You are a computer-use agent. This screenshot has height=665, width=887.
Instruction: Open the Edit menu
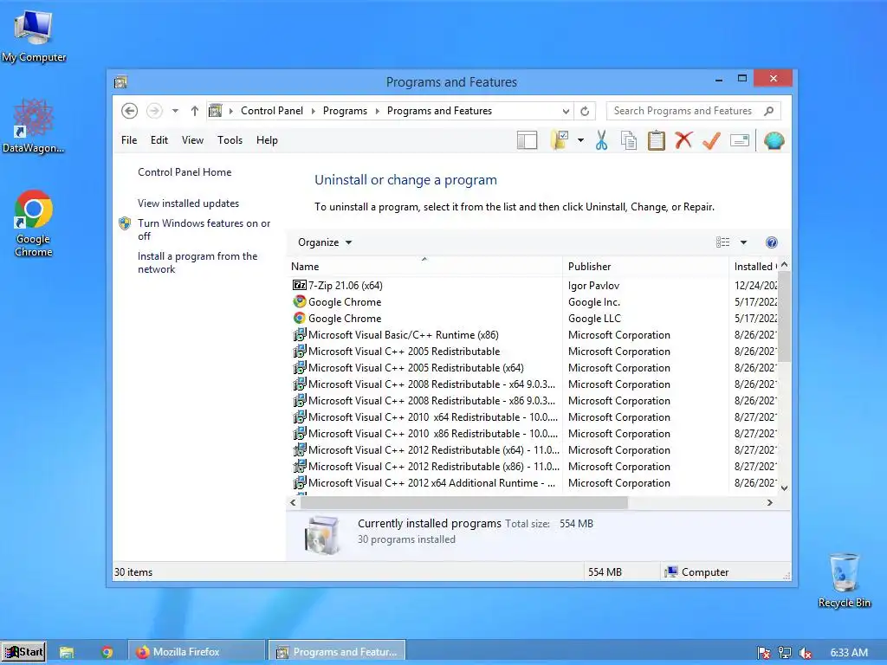click(159, 140)
